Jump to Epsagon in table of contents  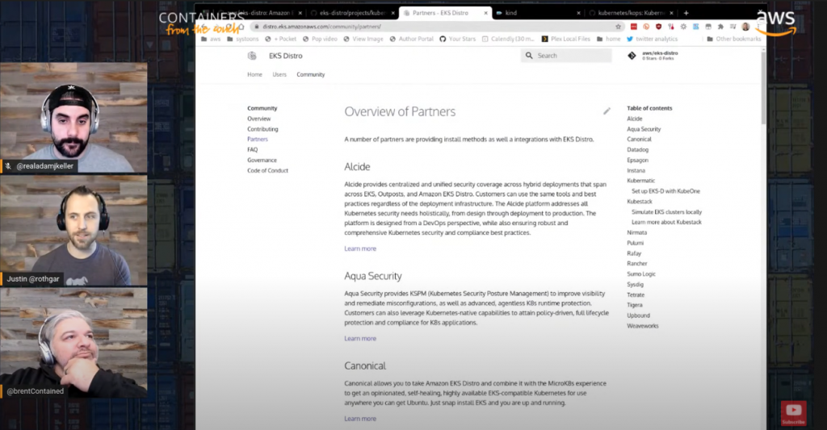[x=638, y=161]
